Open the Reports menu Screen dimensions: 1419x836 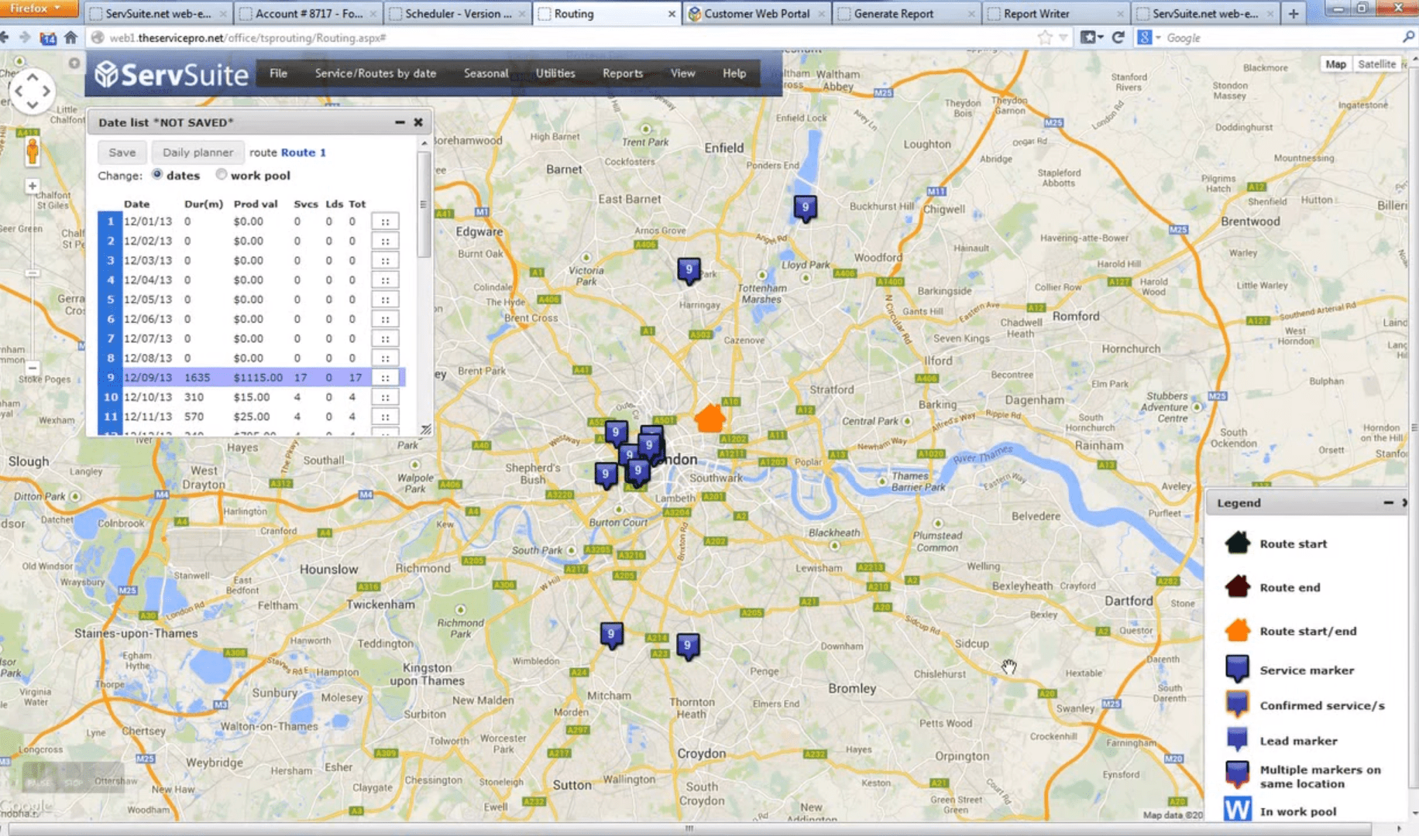622,74
